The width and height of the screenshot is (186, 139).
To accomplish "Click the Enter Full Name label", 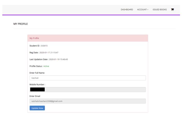I will (x=37, y=73).
